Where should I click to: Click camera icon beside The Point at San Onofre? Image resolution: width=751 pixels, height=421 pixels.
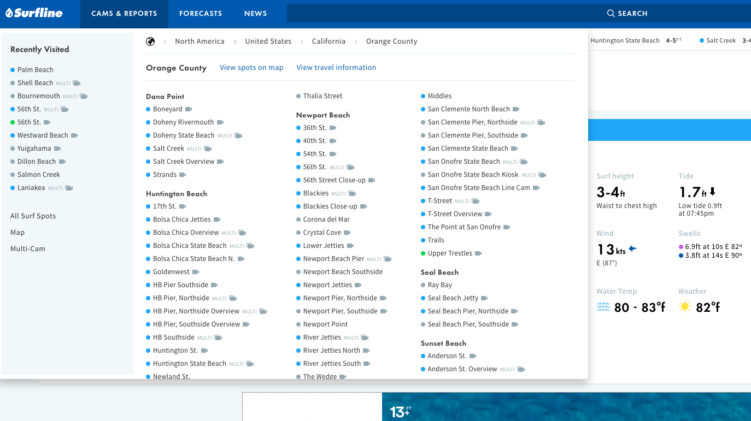click(507, 227)
